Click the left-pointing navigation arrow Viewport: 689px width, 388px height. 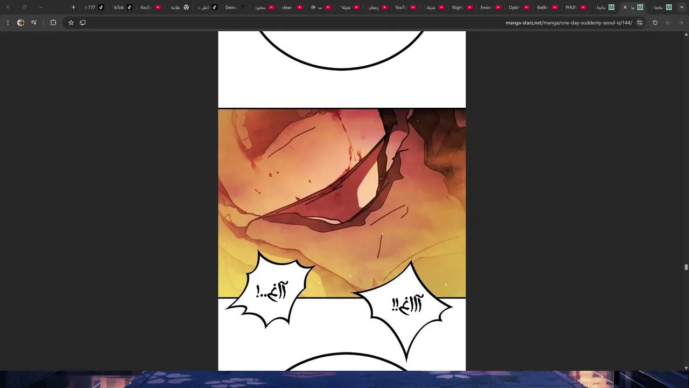668,23
